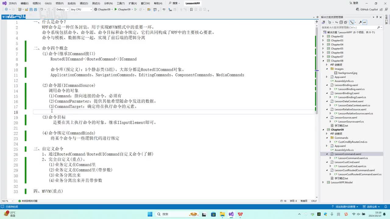Screen dimensions: 390x219
Task: Click the editor vertical scrollbar
Action: (x=317, y=111)
